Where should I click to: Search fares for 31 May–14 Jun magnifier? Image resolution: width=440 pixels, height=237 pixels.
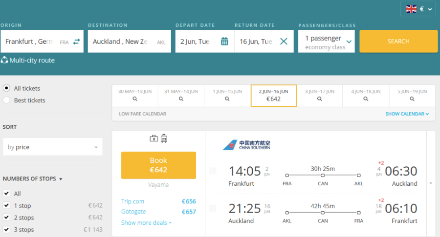[x=181, y=99]
